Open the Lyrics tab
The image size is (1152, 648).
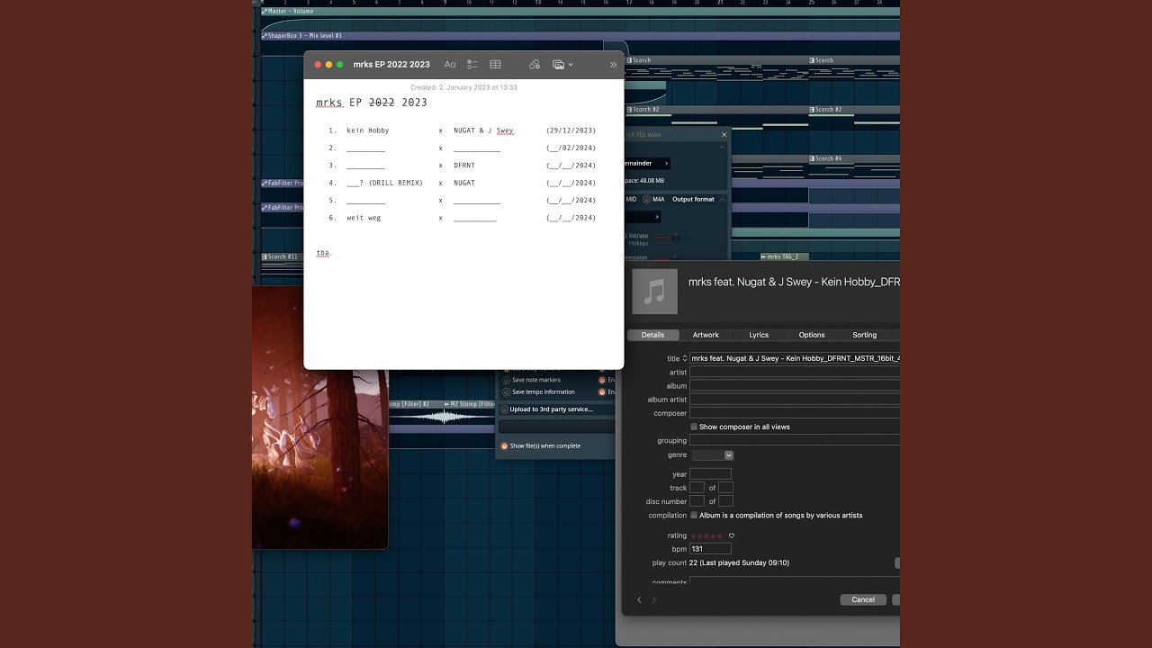point(759,335)
